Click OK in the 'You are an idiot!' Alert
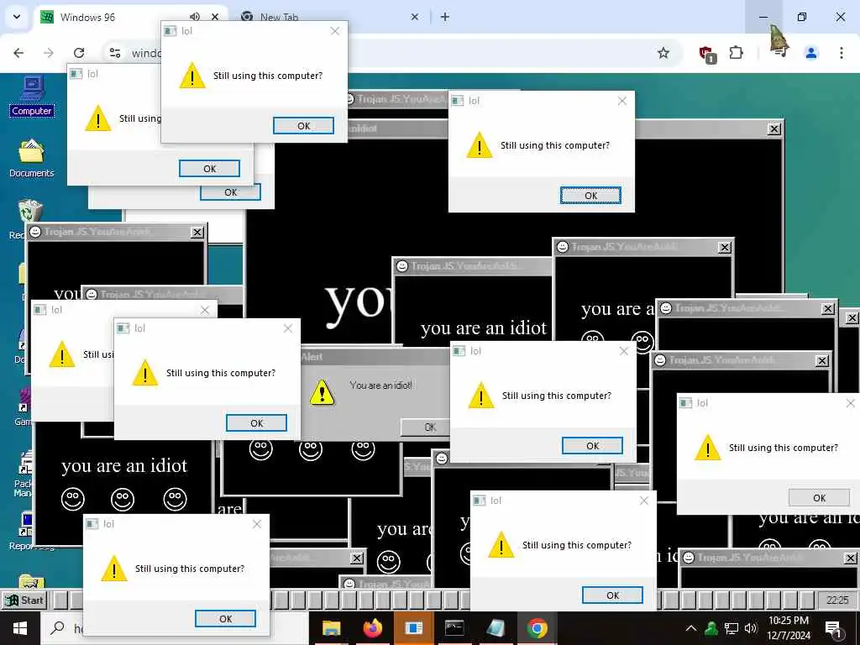This screenshot has width=860, height=645. pyautogui.click(x=426, y=427)
